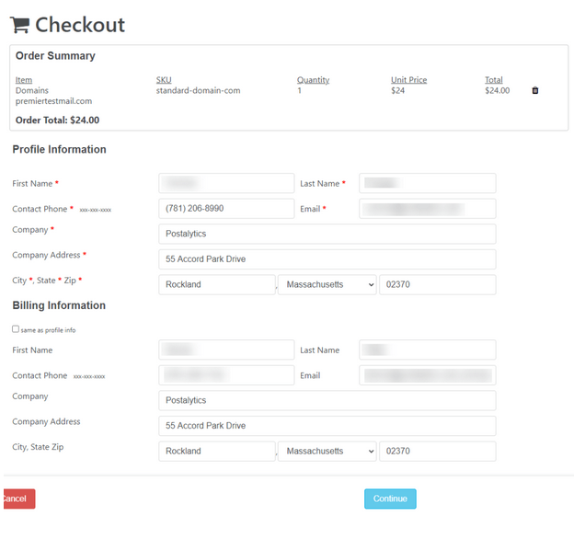Click the 'Order Total: $24.00' text
The image size is (585, 539).
[x=57, y=120]
